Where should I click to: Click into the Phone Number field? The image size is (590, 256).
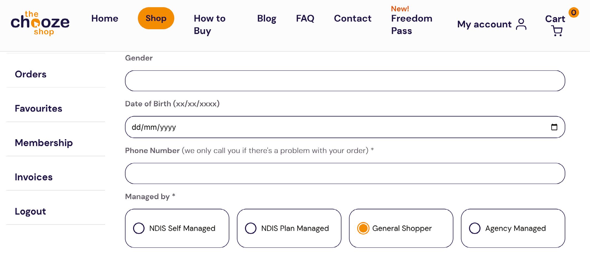(345, 173)
